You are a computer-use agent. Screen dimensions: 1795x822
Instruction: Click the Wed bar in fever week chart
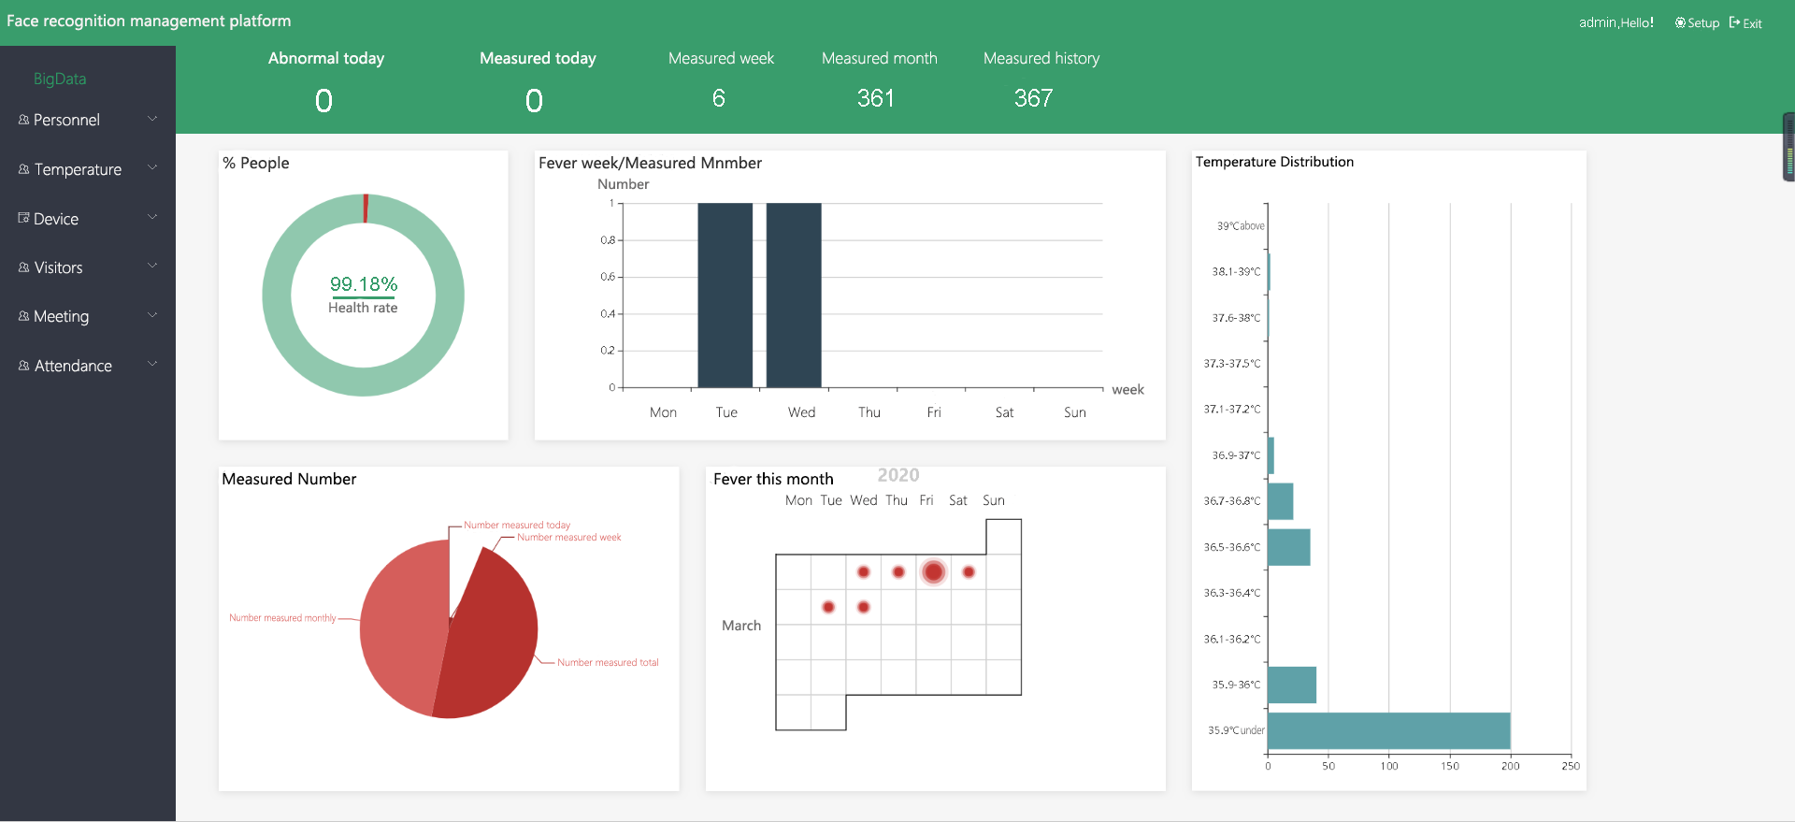[x=794, y=295]
